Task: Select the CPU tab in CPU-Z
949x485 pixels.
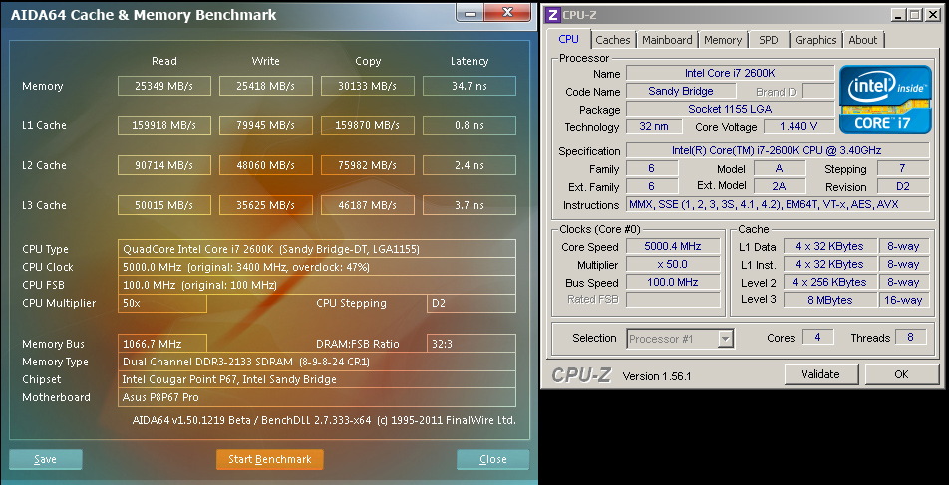Action: click(x=568, y=39)
